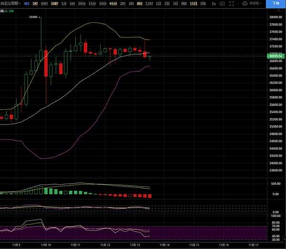Take a chart screenshot with camera icon
The image size is (286, 249).
(223, 3)
